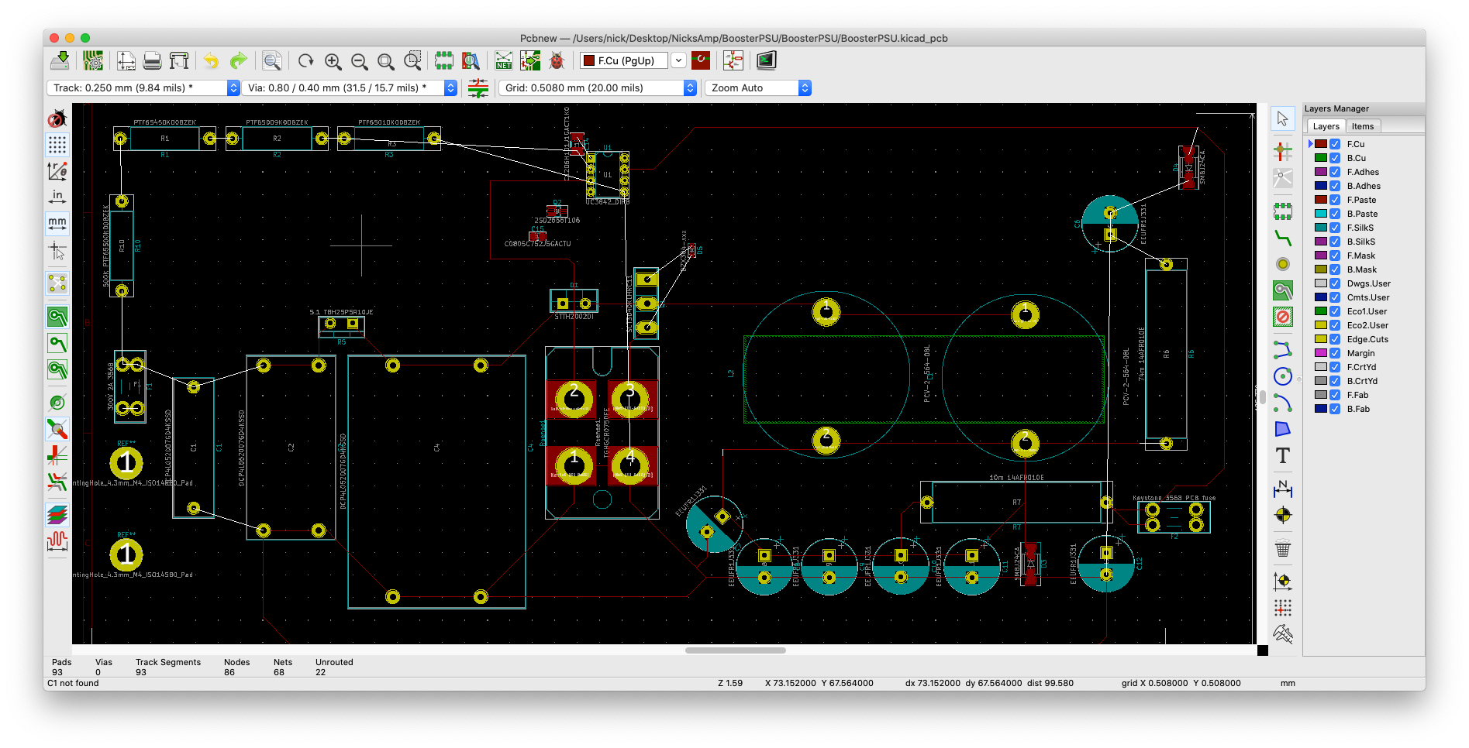Open the footprint editor

click(444, 60)
